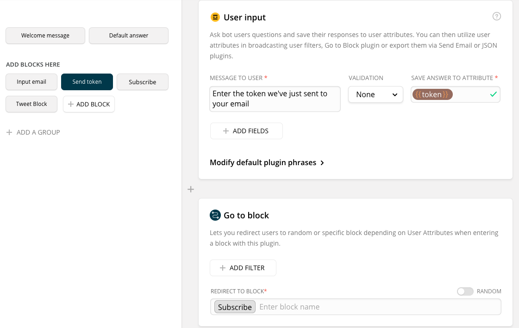Toggle the RANDOM switch on
The height and width of the screenshot is (328, 519).
tap(465, 291)
